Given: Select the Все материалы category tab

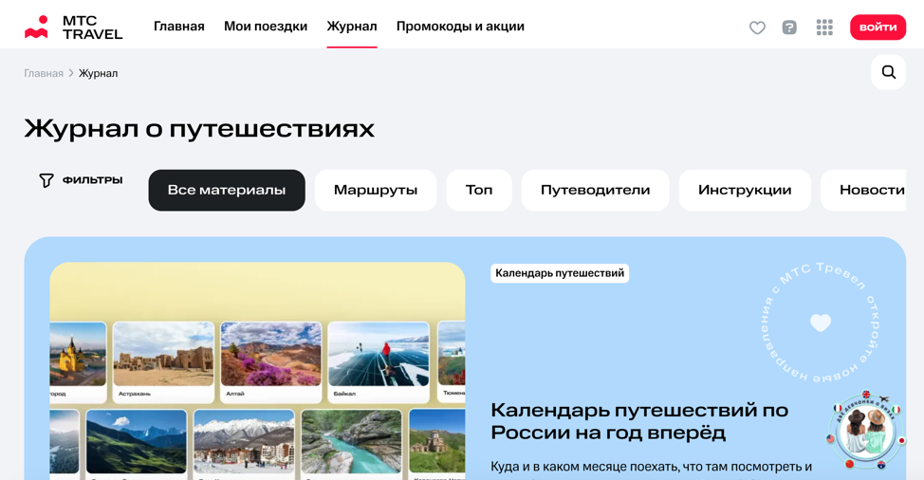Looking at the screenshot, I should coord(227,191).
